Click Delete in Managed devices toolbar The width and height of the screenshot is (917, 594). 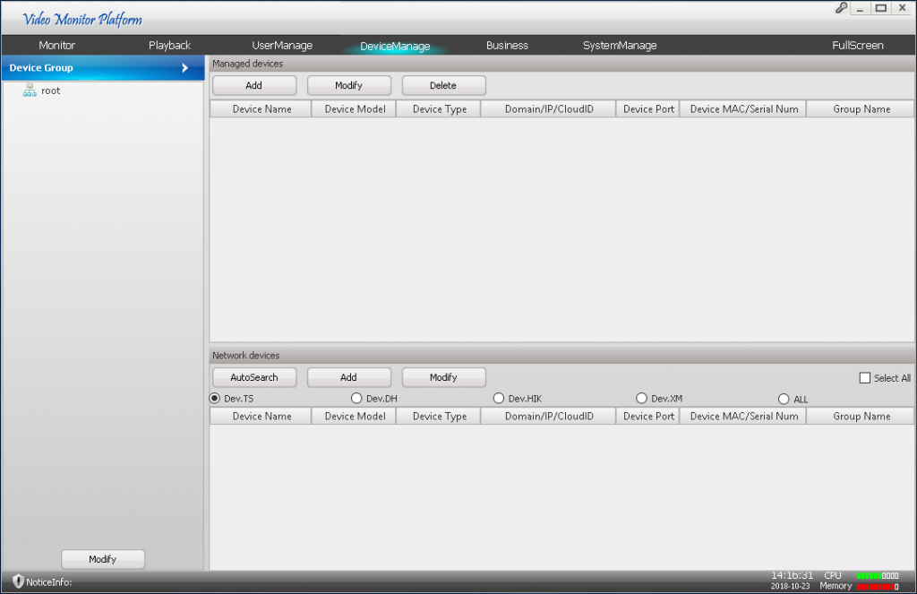click(x=443, y=84)
